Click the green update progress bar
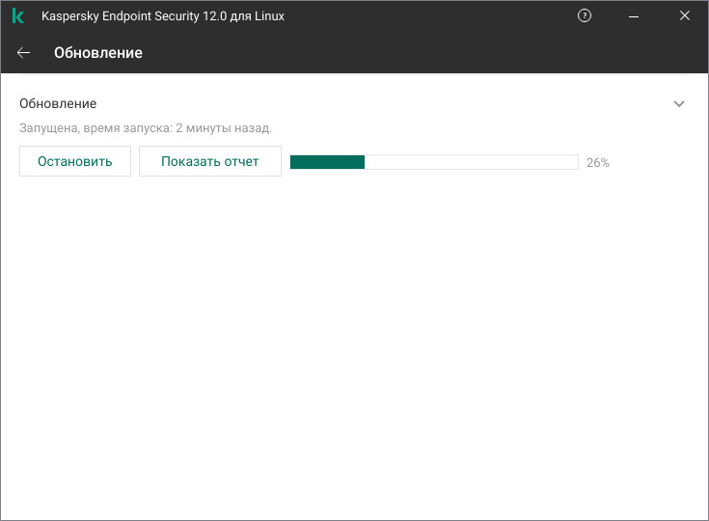The width and height of the screenshot is (709, 521). coord(434,162)
